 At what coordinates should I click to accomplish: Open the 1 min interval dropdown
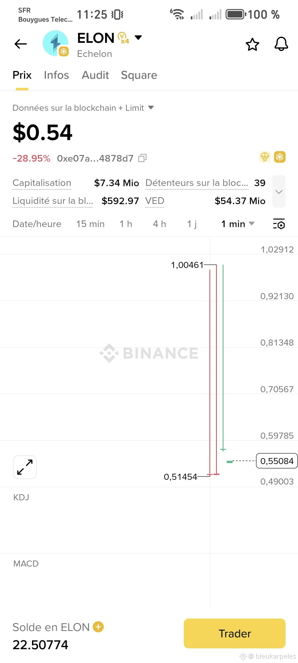238,224
